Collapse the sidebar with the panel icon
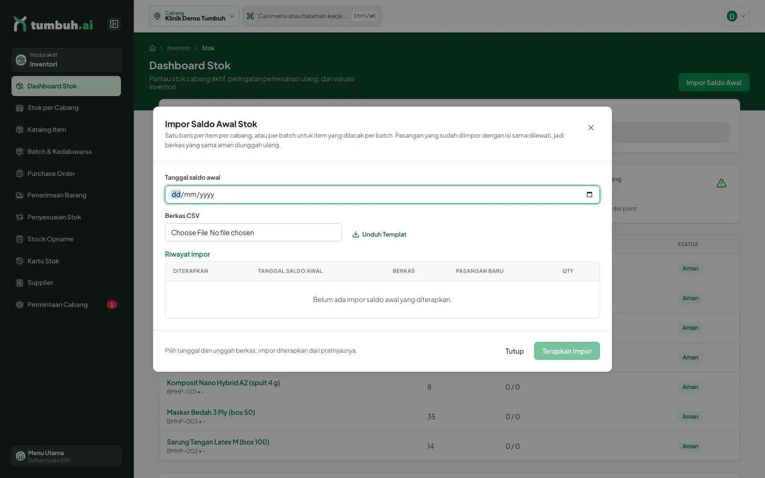This screenshot has width=765, height=478. click(114, 24)
